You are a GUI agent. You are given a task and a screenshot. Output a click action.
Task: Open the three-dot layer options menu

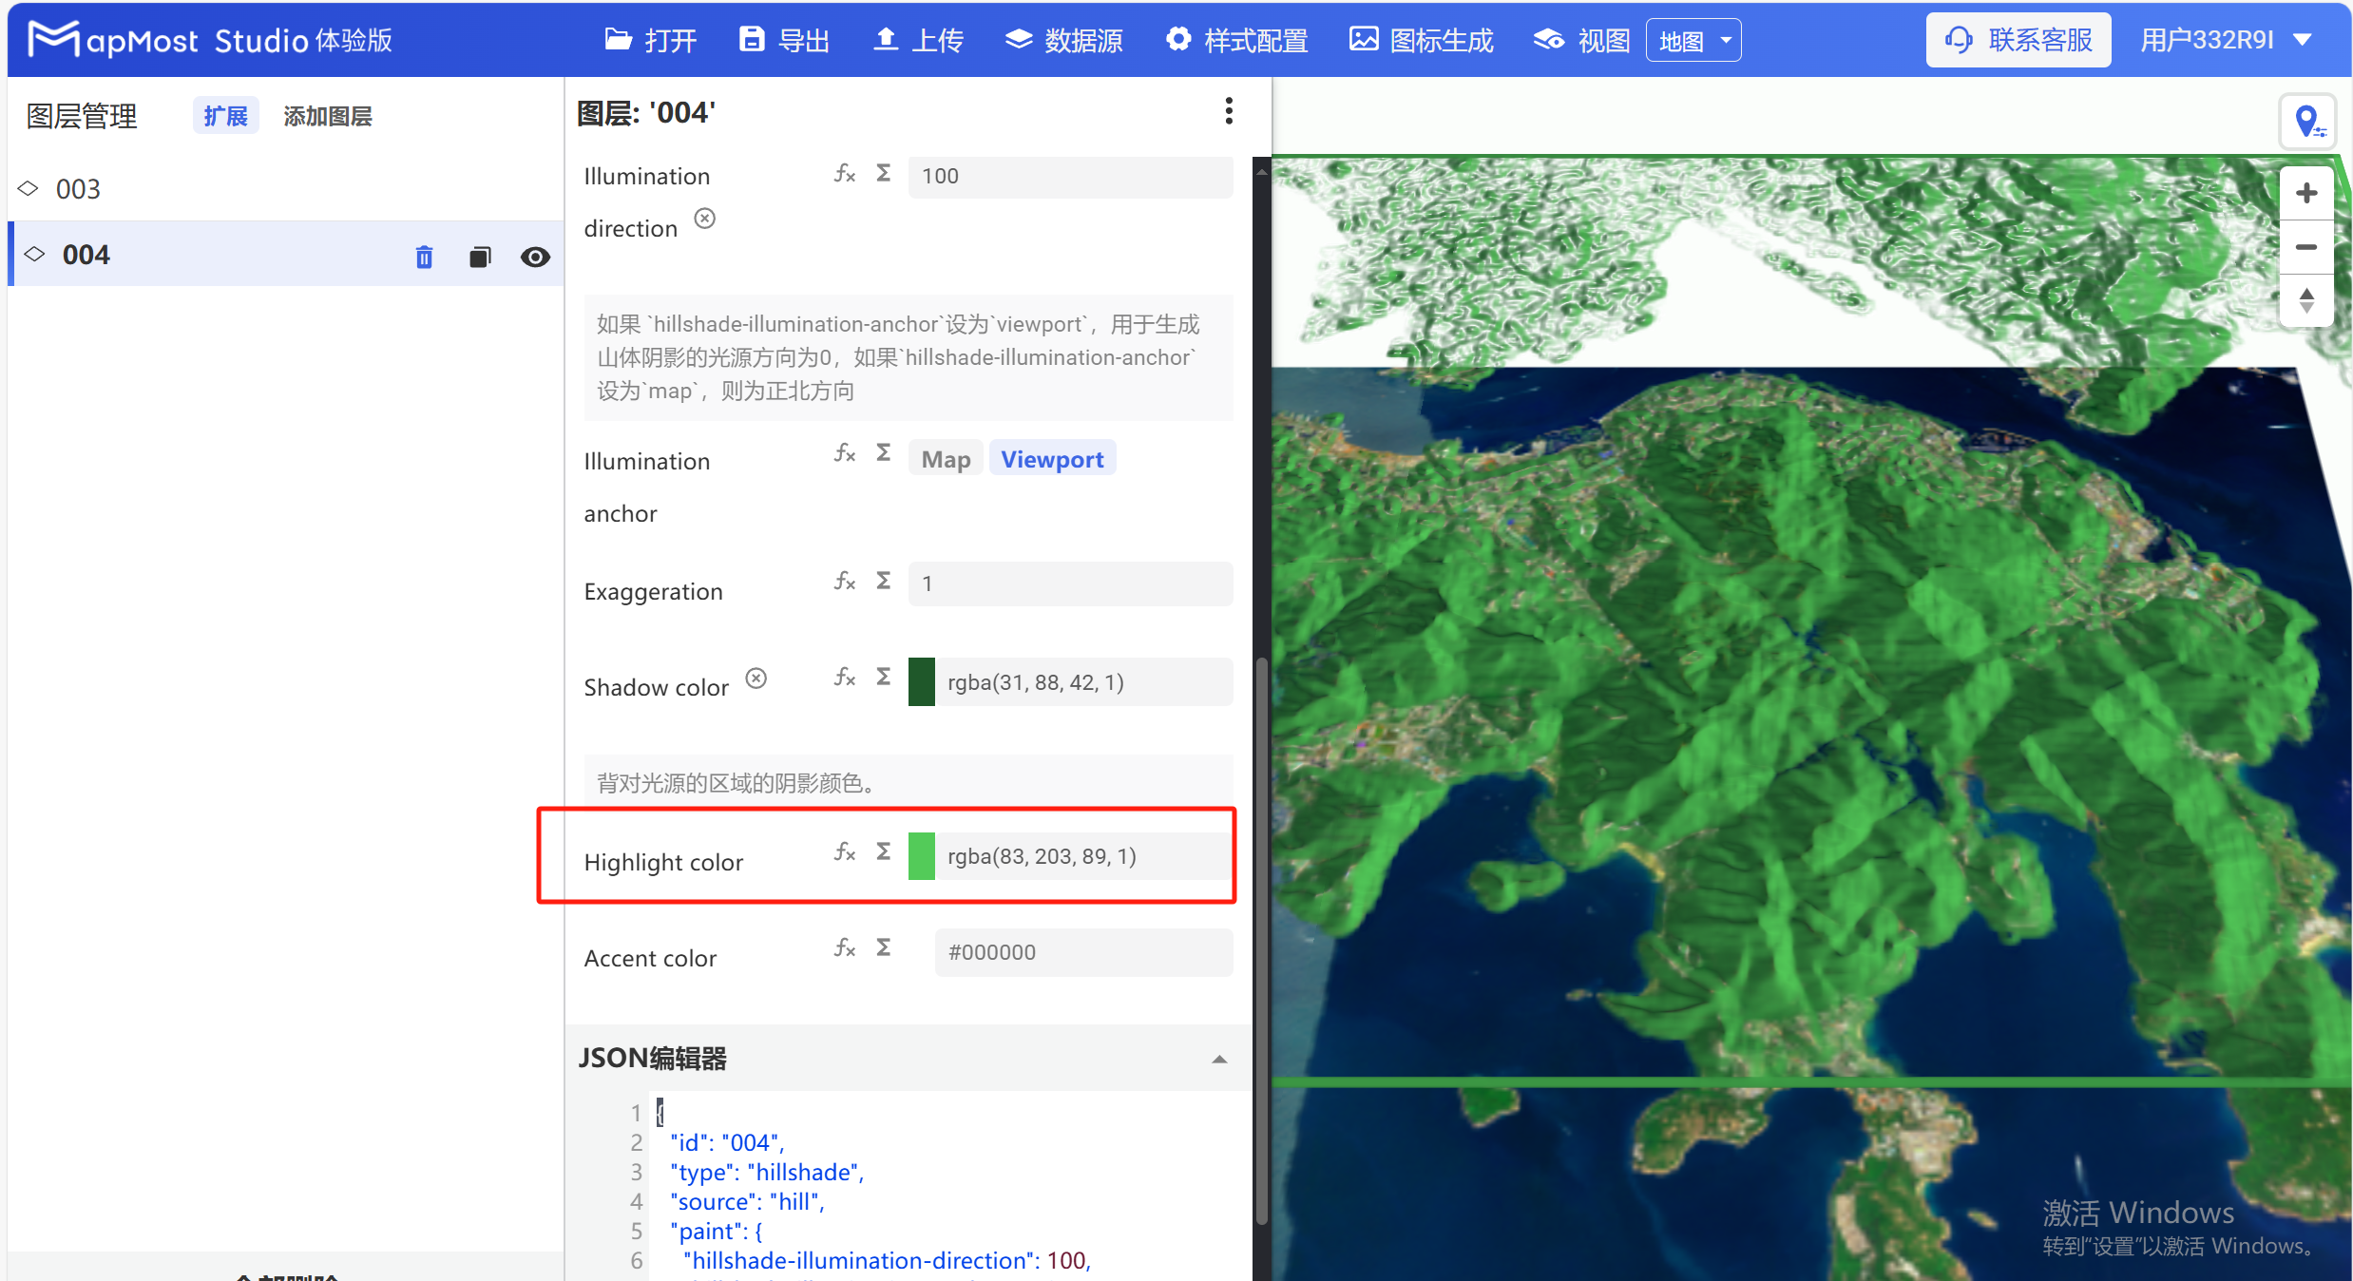(1229, 111)
